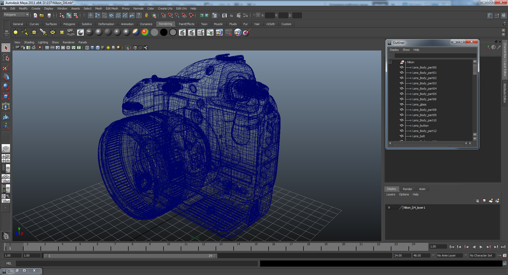Open Render Settings clapper icon in status line
Image resolution: width=508 pixels, height=275 pixels.
(x=246, y=15)
